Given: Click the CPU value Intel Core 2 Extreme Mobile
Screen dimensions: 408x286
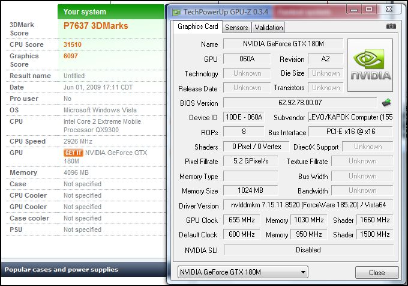Looking at the screenshot, I should click(102, 126).
